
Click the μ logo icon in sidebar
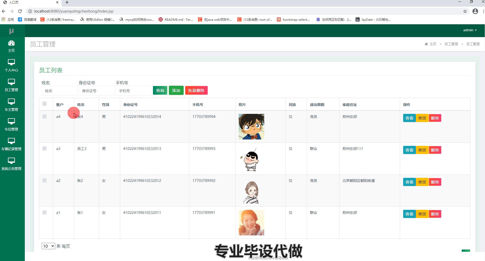click(11, 31)
